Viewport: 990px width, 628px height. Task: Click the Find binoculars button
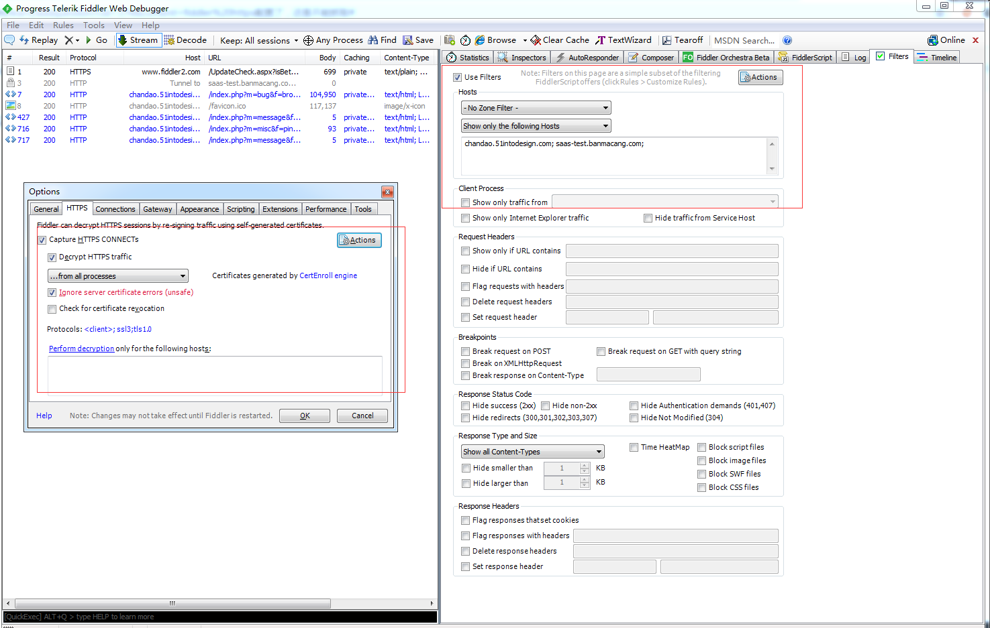click(x=382, y=40)
